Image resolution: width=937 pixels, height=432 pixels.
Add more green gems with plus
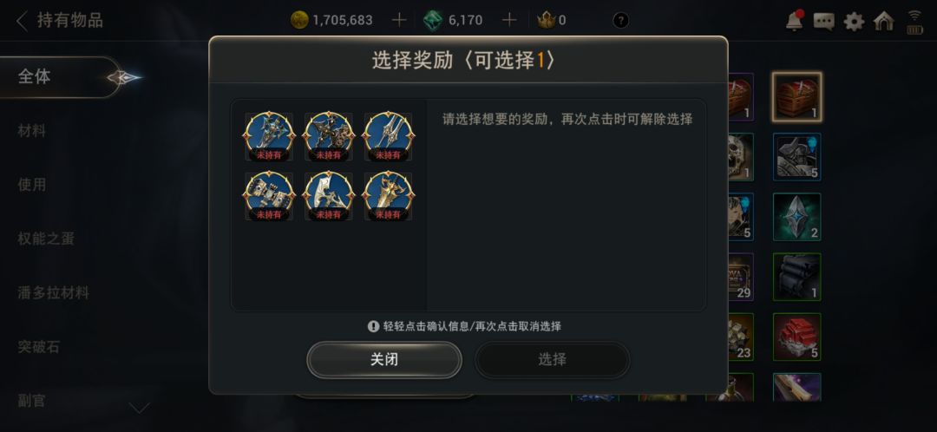[509, 20]
